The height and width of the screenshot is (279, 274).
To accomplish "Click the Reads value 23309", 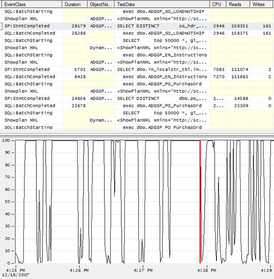I will point(241,106).
